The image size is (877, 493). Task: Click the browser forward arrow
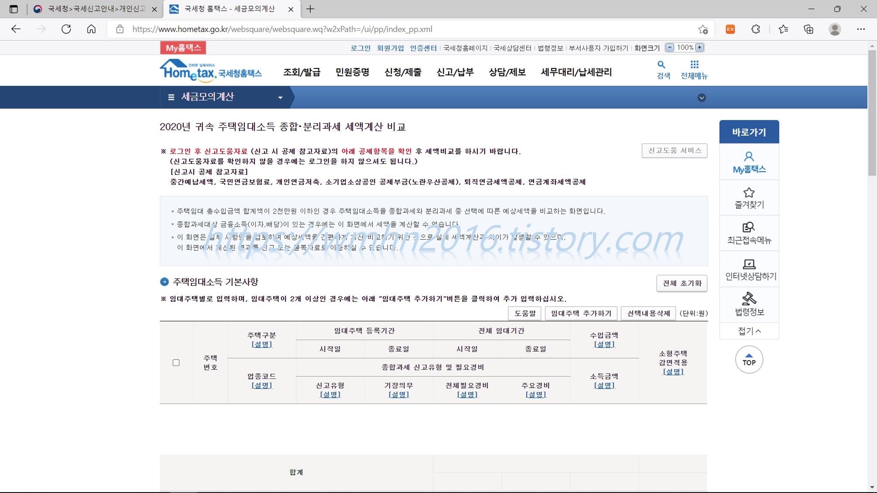tap(41, 29)
